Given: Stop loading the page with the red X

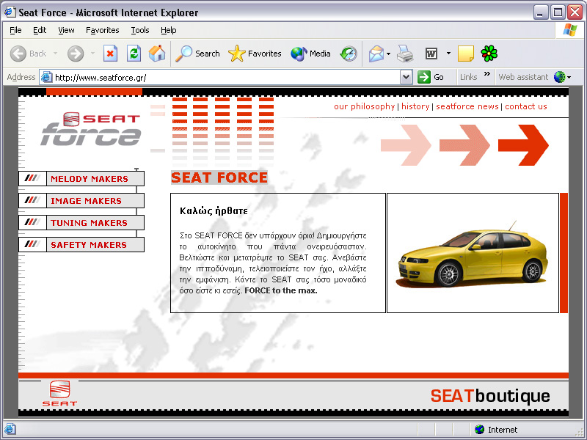Looking at the screenshot, I should [x=110, y=54].
